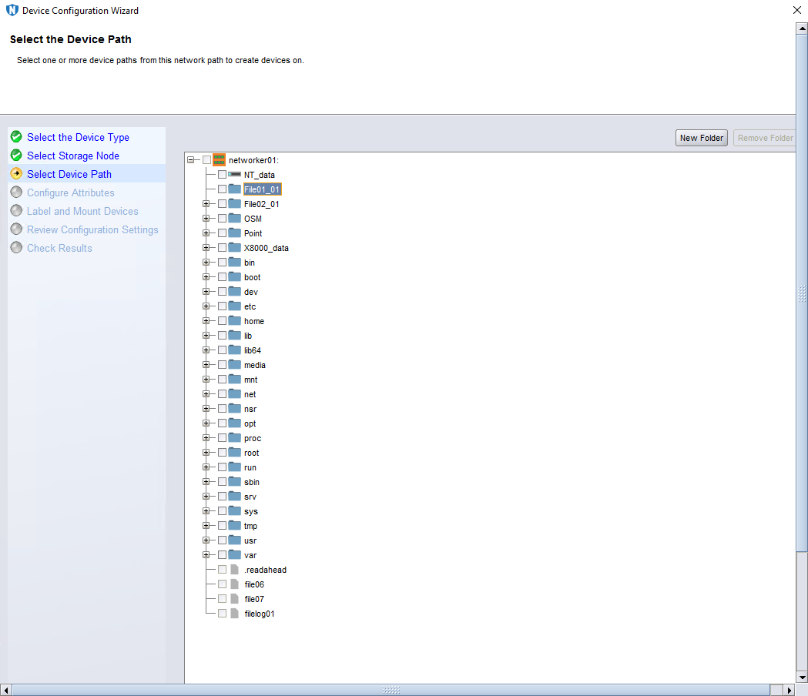Image resolution: width=808 pixels, height=696 pixels.
Task: Select the etc folder label
Action: coord(250,306)
